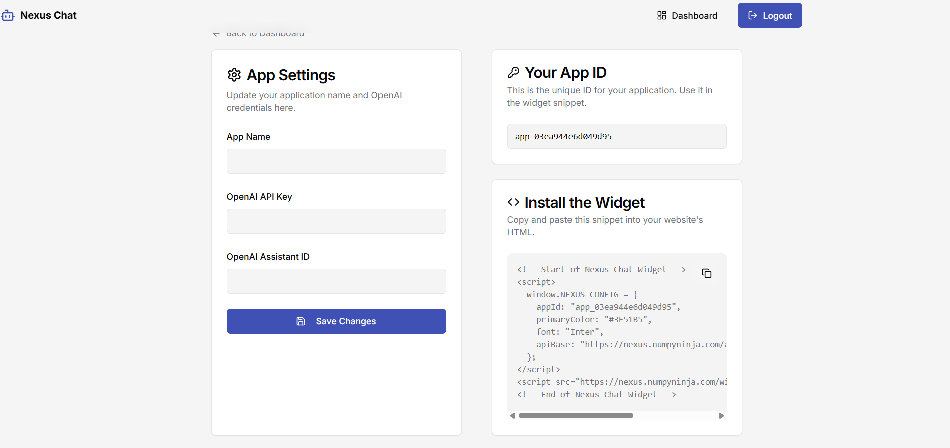Click the snippet horizontal scrollbar thumb
This screenshot has width=950, height=448.
tap(576, 416)
